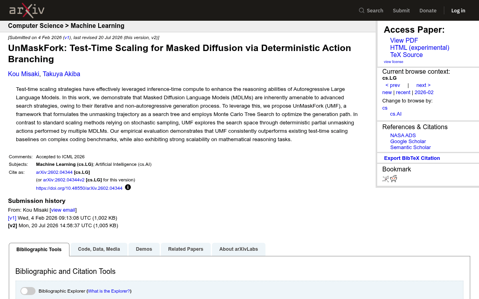Screen dimensions: 479x299
Task: Open the recent listings link
Action: pos(403,92)
